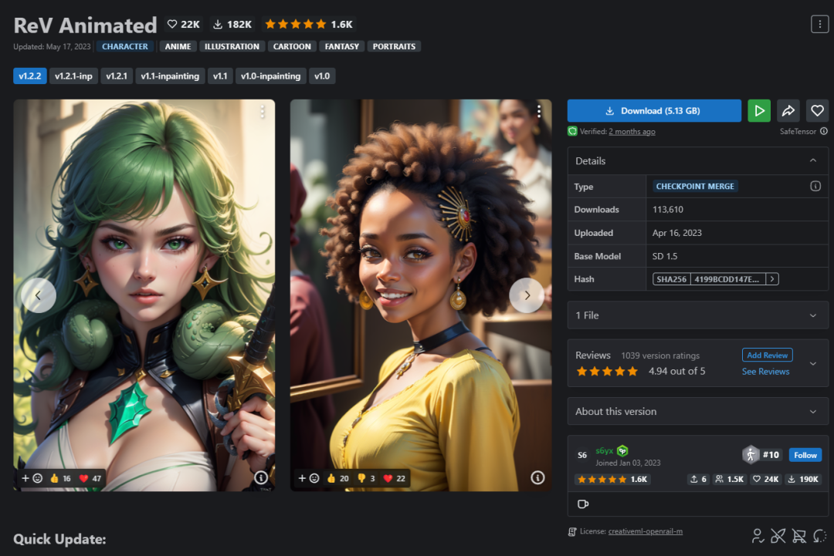Click the SafeTensor info icon

[x=824, y=131]
